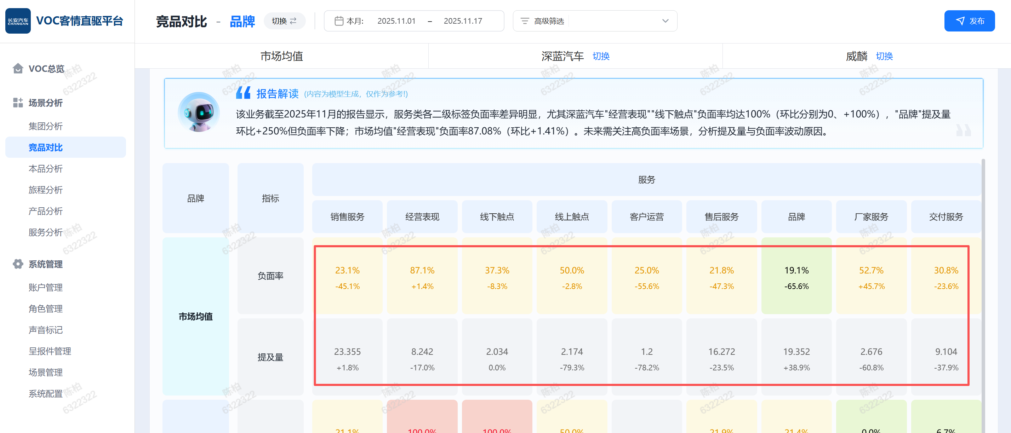
Task: Go to 服务分析 menu item
Action: (46, 232)
